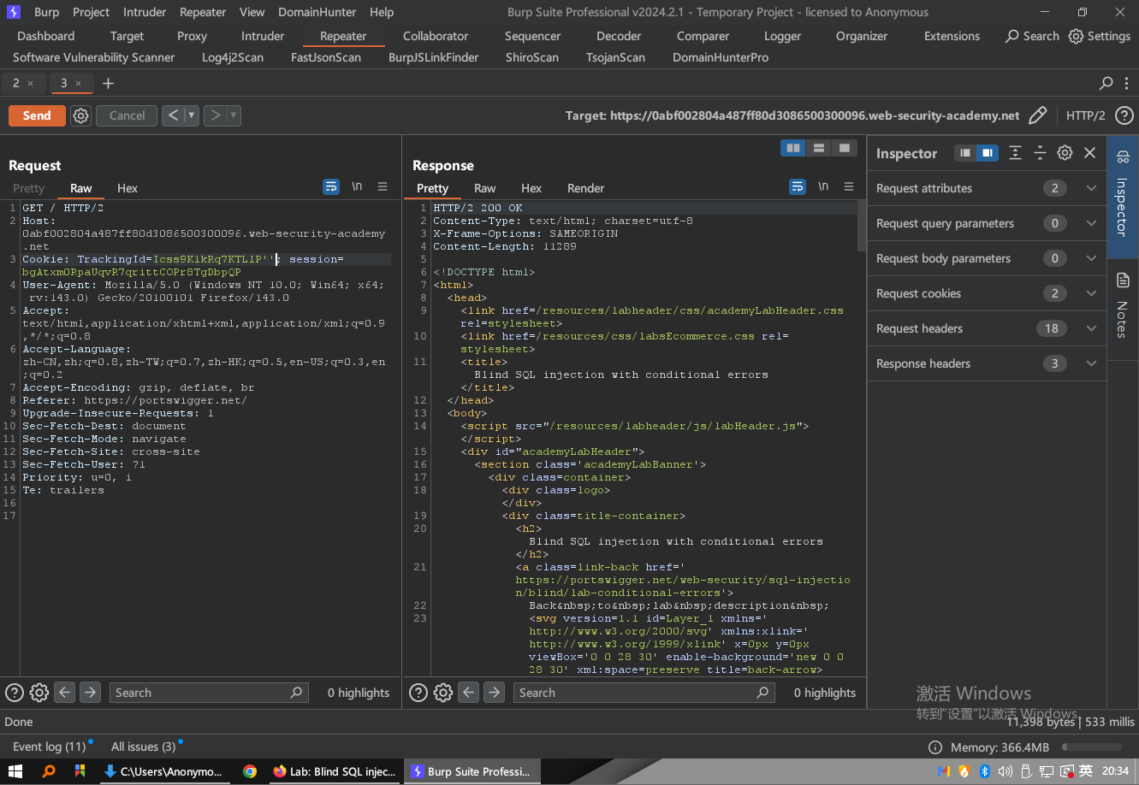Click the Repeater settings gear next to Send
The image size is (1139, 785).
click(80, 115)
